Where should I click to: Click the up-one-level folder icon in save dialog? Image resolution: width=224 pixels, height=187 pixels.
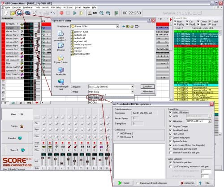pyautogui.click(x=128, y=26)
